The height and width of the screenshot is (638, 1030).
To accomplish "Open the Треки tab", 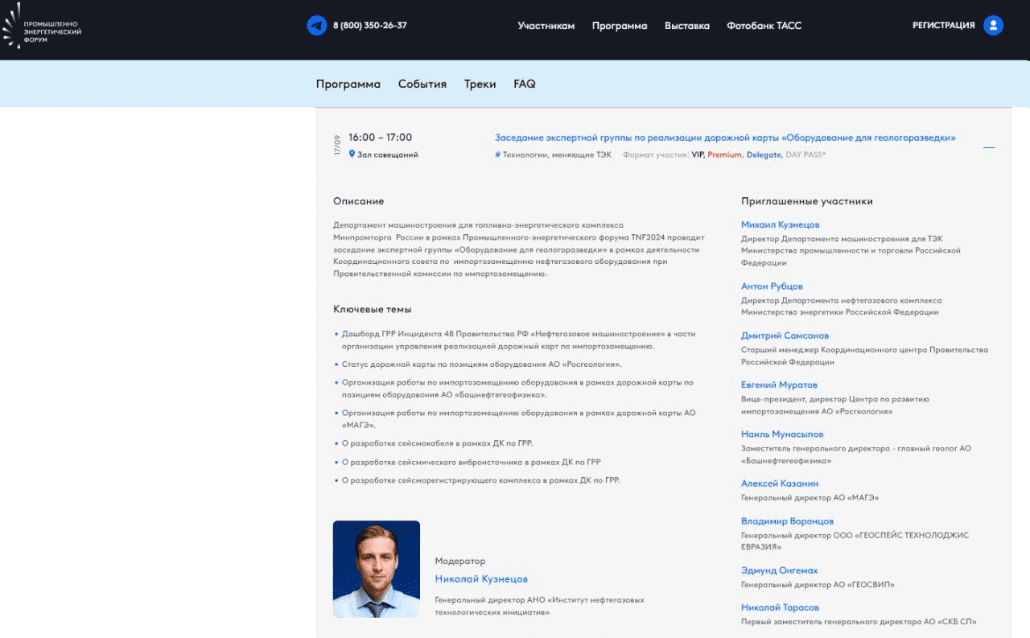I will tap(480, 84).
